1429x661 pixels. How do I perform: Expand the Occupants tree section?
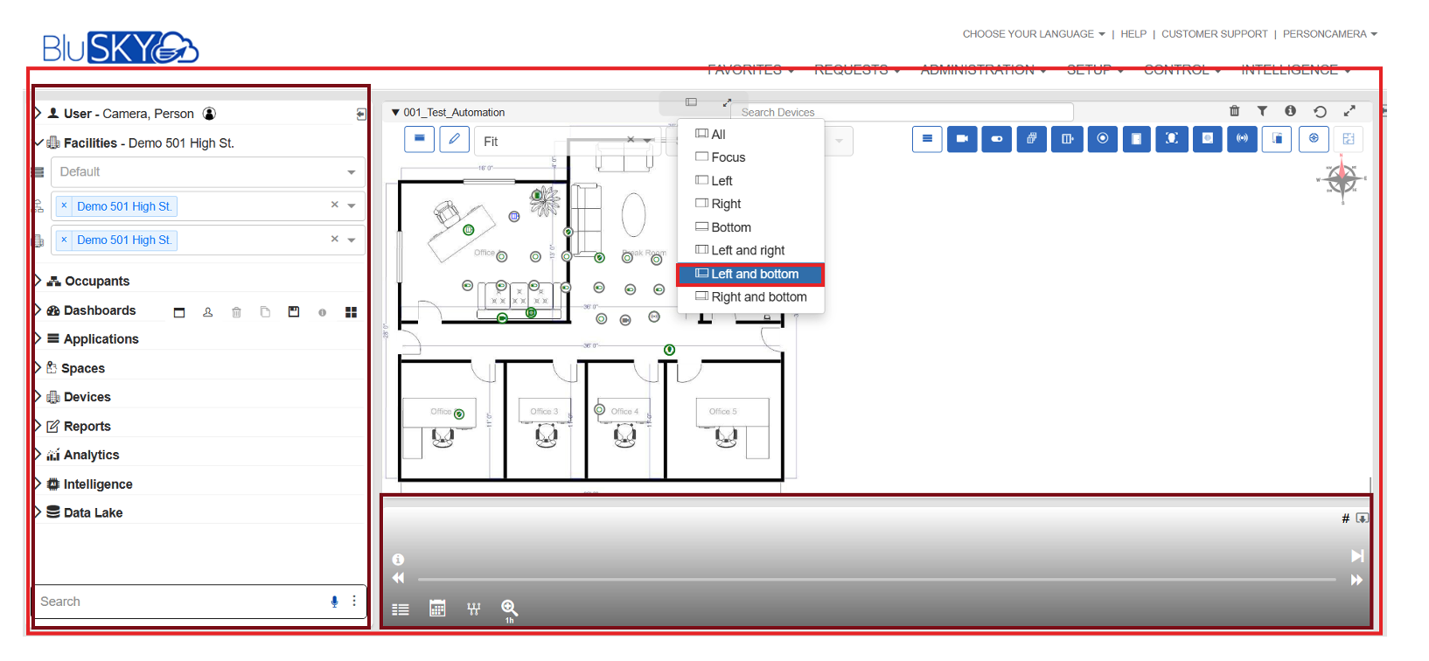[38, 281]
